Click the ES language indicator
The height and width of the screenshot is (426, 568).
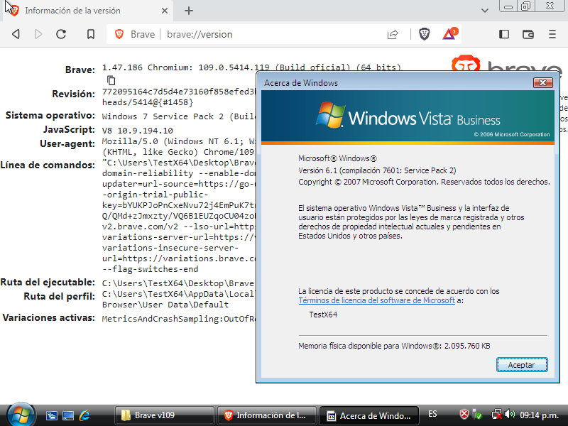pyautogui.click(x=432, y=414)
